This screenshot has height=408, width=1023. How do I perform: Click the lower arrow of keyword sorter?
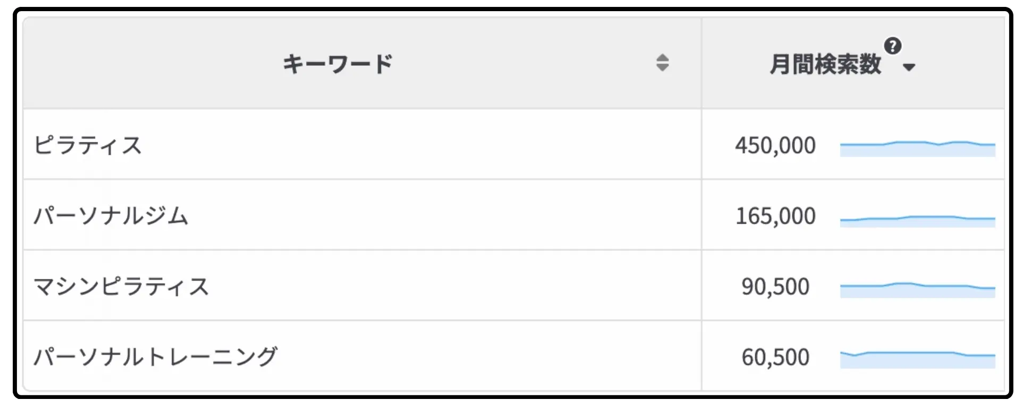point(662,67)
